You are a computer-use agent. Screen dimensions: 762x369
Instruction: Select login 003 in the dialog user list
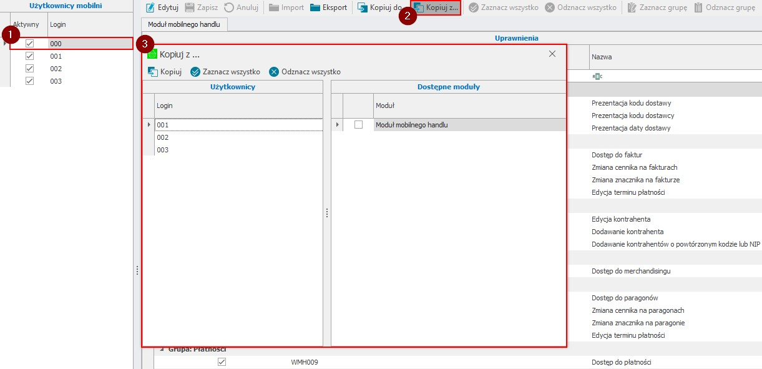[x=238, y=150]
